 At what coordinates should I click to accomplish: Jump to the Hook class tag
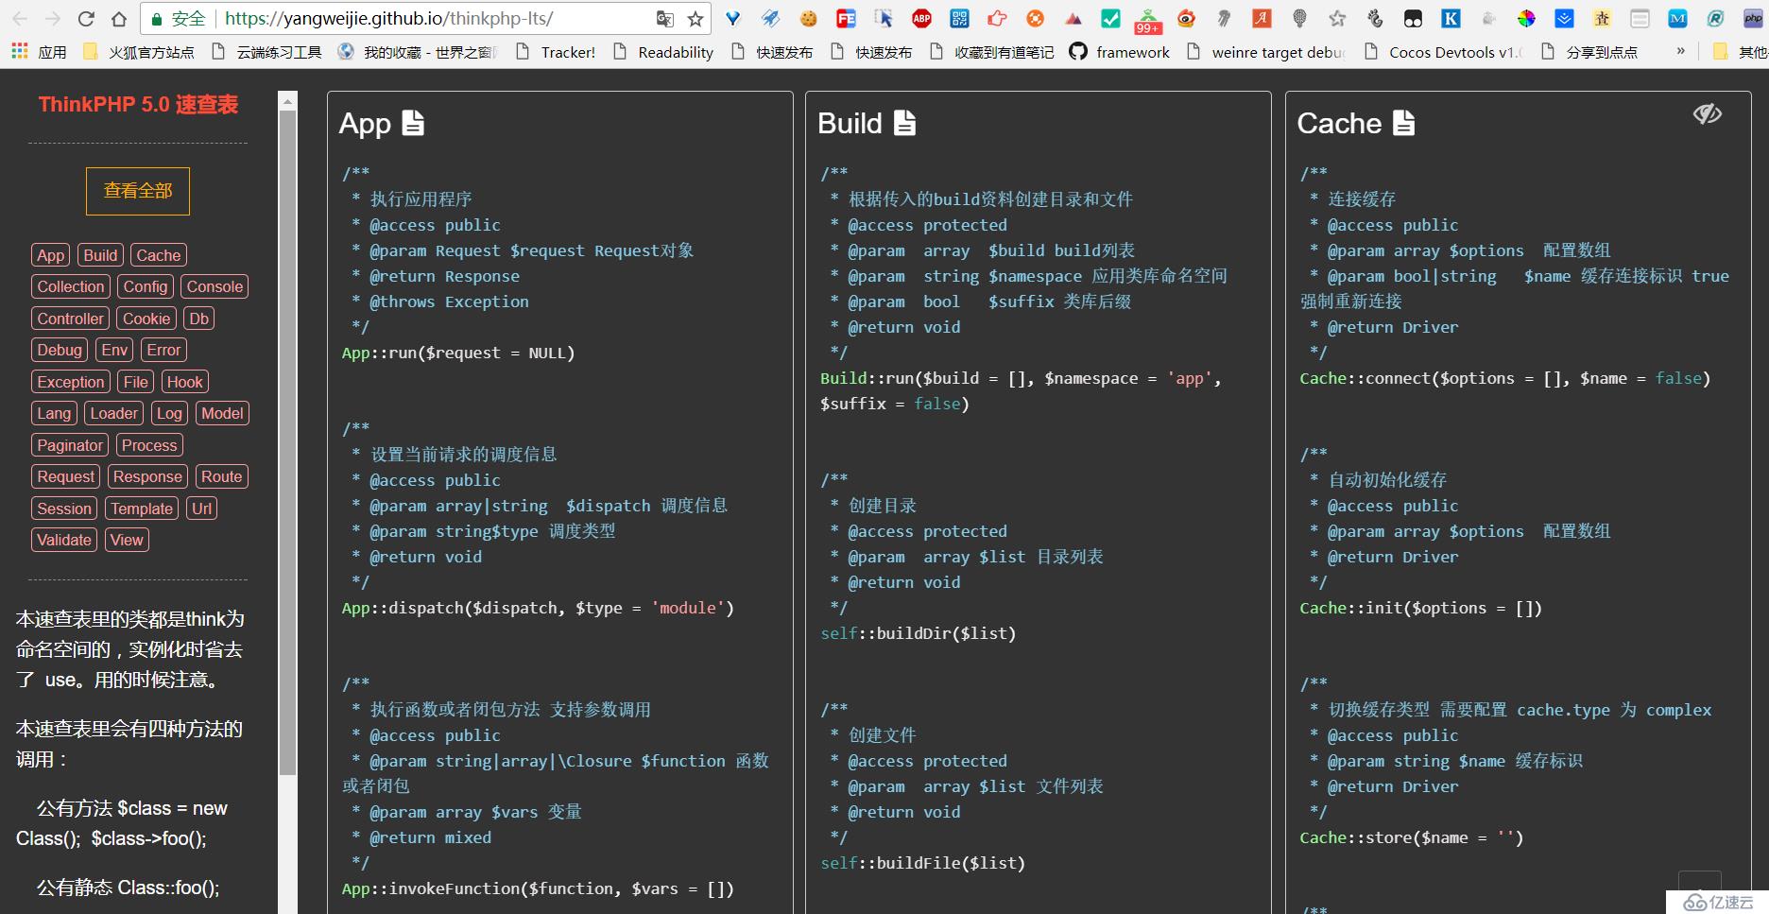pyautogui.click(x=184, y=382)
